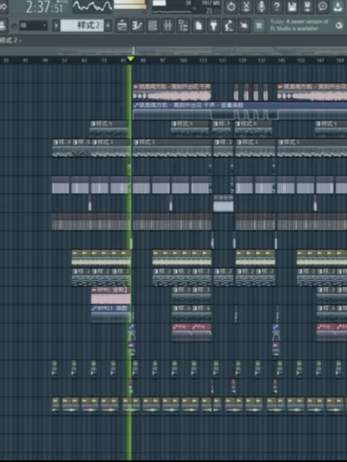Click the render/export icon next to save
347x462 pixels.
click(308, 7)
